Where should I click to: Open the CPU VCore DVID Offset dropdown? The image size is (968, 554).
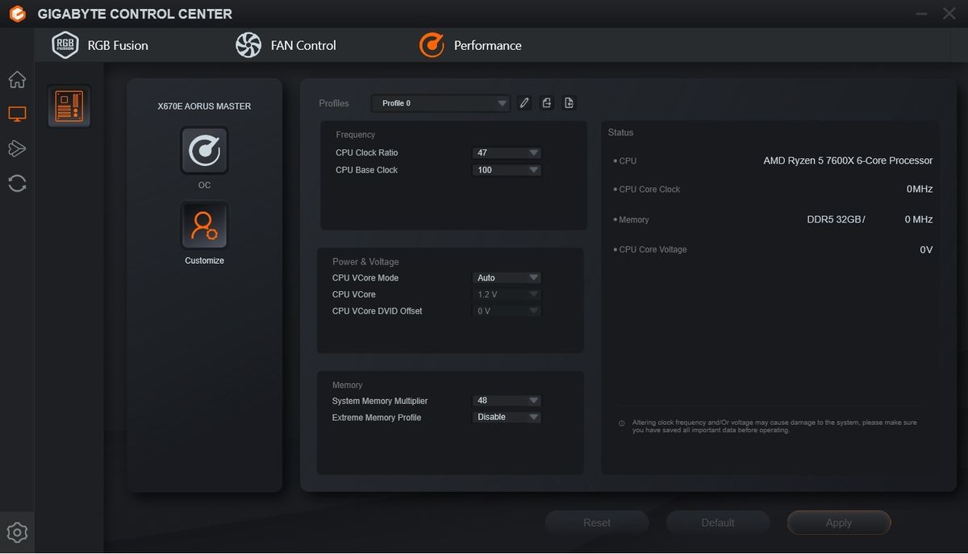[x=507, y=311]
